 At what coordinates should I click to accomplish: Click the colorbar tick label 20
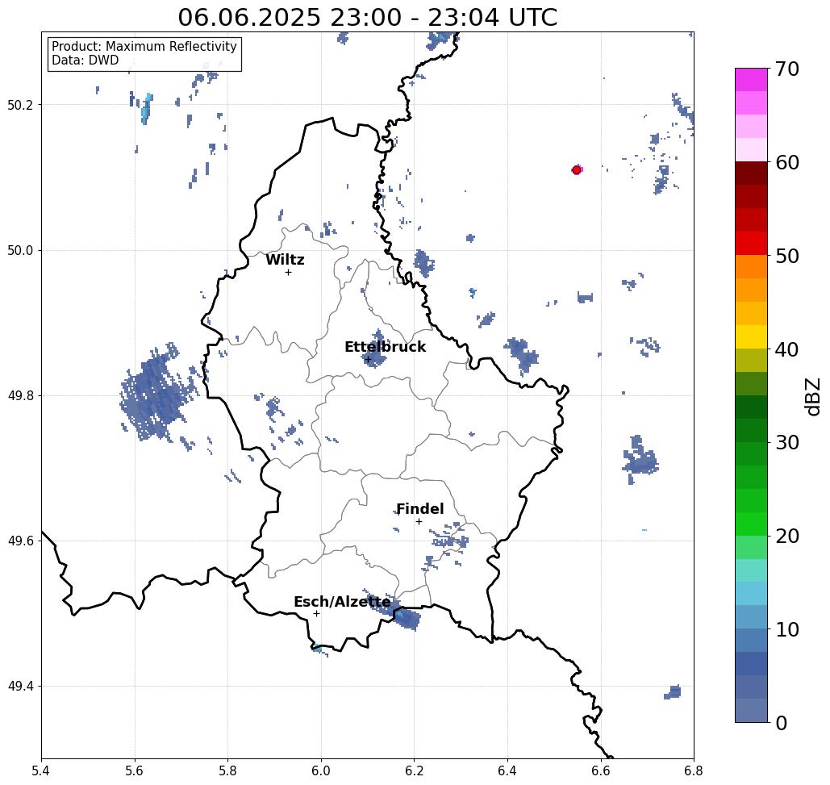(x=786, y=537)
